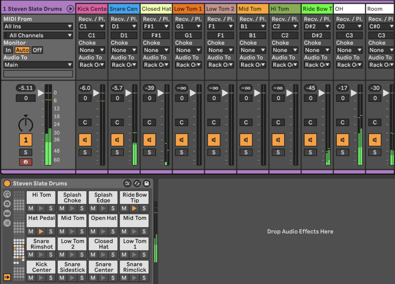395x284 pixels.
Task: Toggle Steven Slate Drums device activator
Action: click(7, 183)
